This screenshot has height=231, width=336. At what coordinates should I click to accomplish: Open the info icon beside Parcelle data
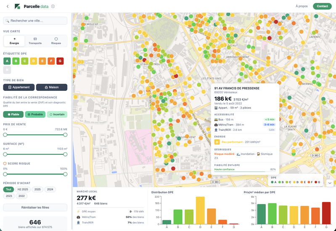coord(53,6)
